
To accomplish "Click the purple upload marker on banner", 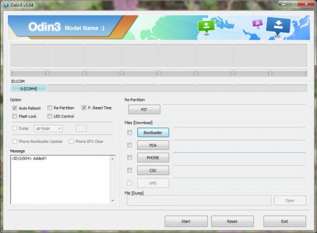I will point(258,23).
